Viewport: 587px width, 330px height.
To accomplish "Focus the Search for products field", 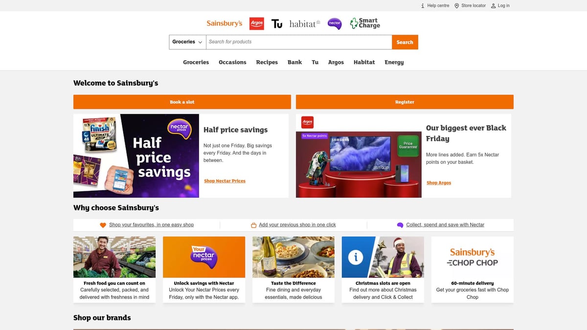I will point(298,42).
